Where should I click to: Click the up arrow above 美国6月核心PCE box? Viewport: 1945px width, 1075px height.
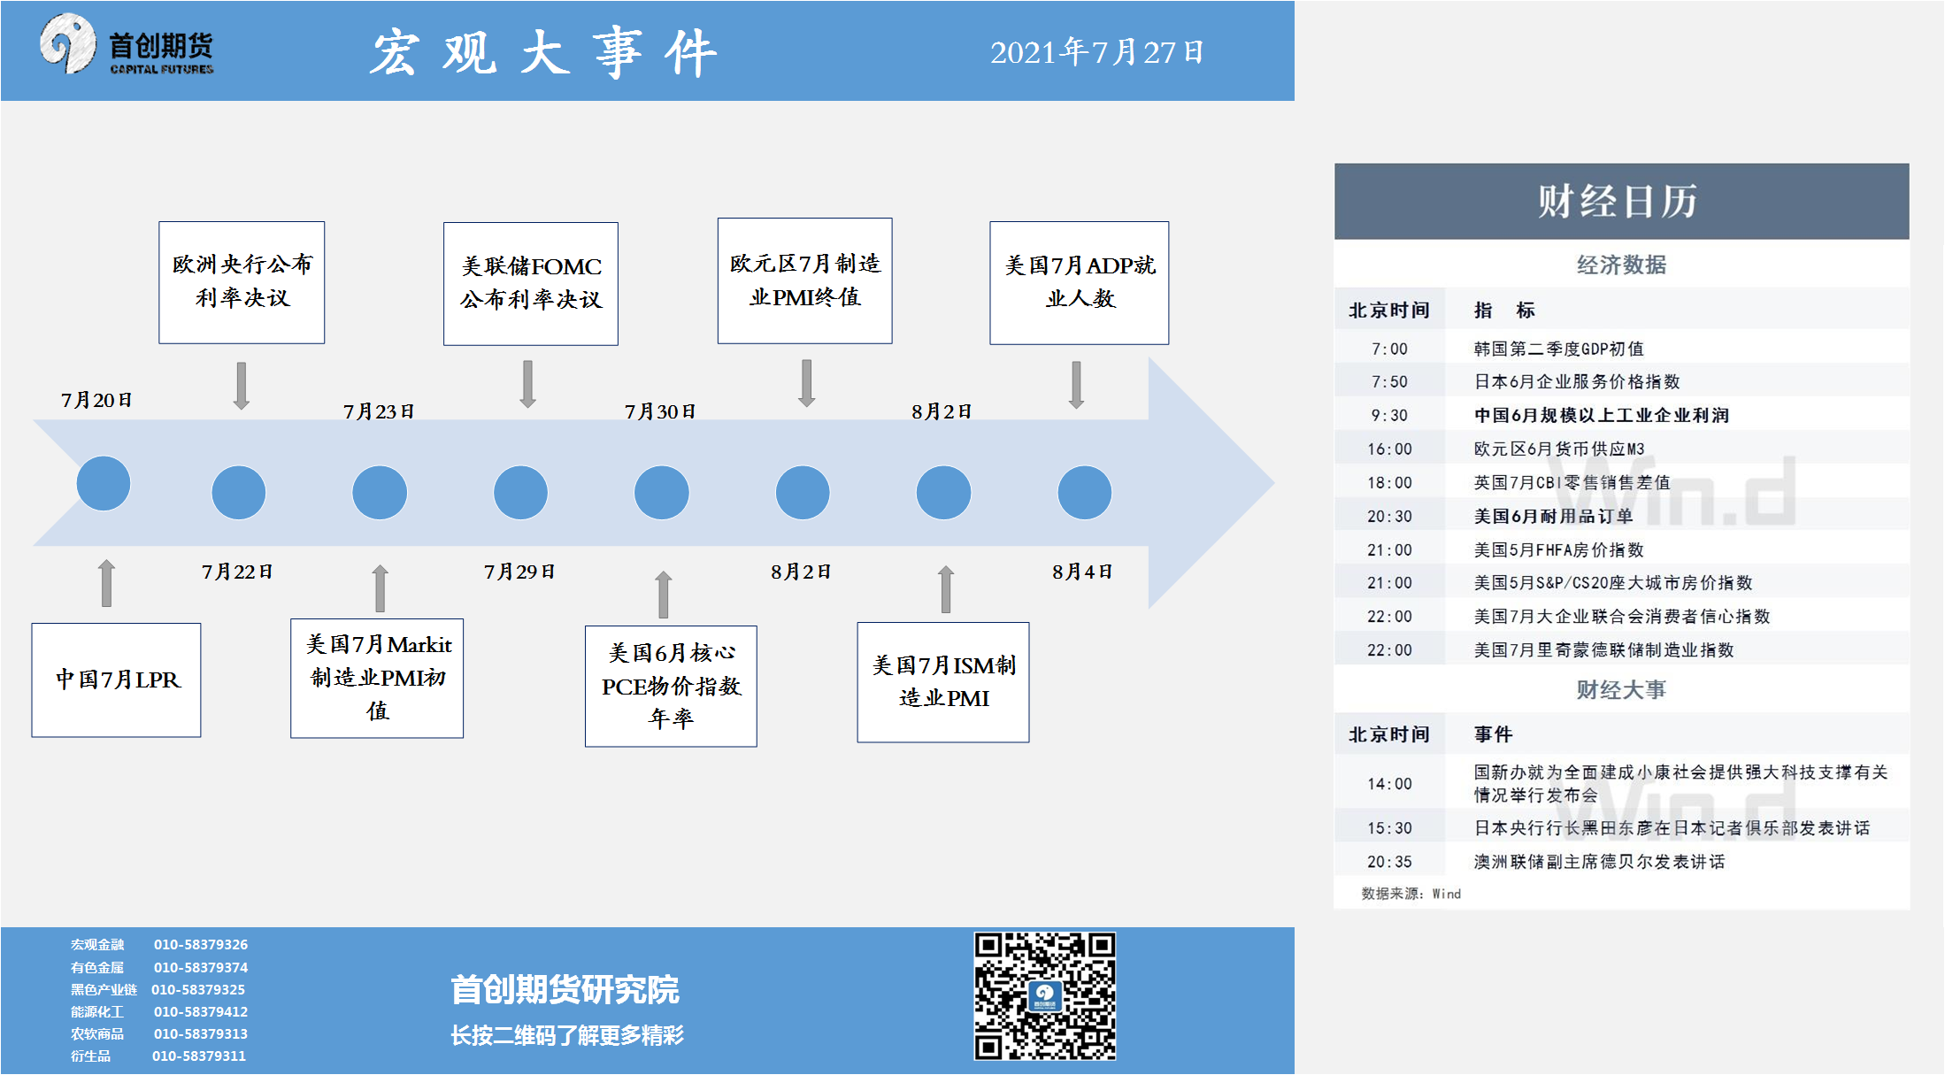pos(663,594)
